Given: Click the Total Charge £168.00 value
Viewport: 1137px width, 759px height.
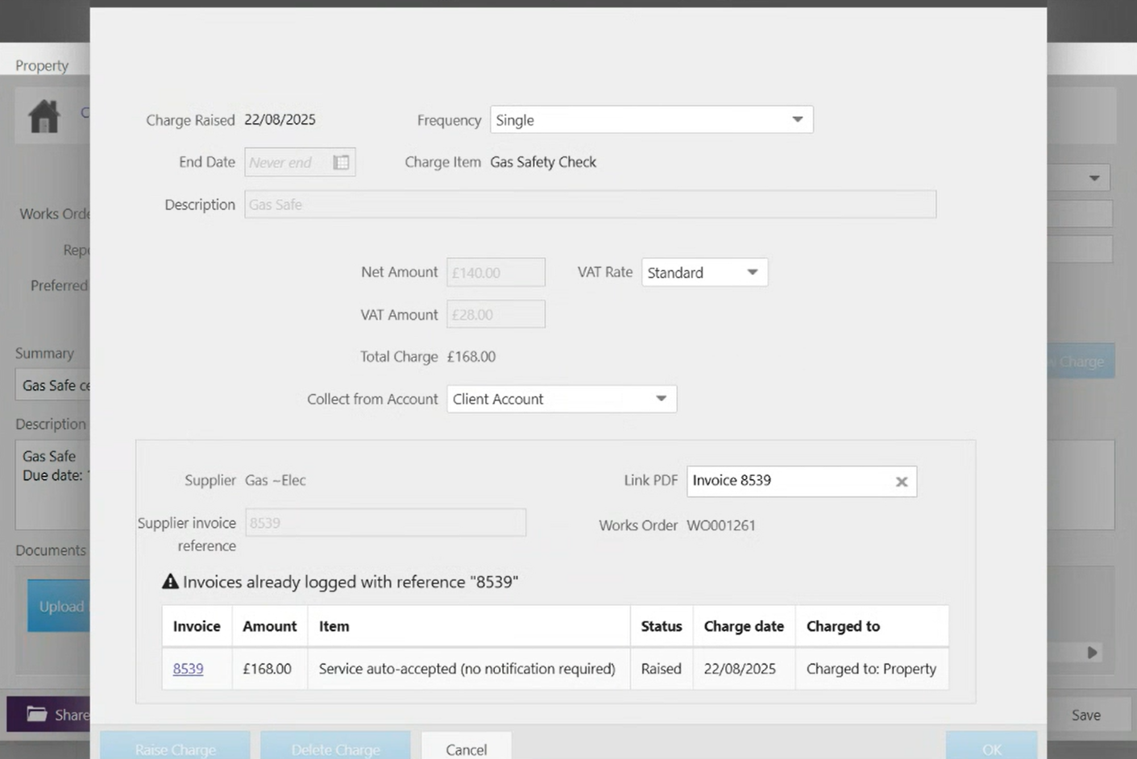Looking at the screenshot, I should [471, 356].
